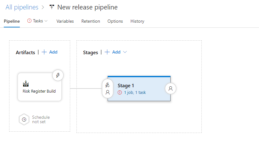Viewport: 259px width, 143px height.
Task: Switch to the Variables tab
Action: tap(65, 21)
